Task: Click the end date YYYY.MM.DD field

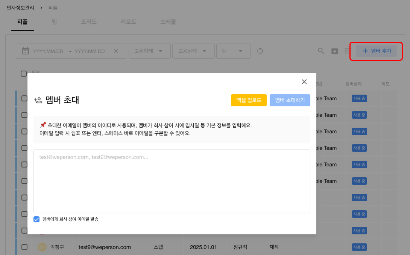Action: click(90, 51)
